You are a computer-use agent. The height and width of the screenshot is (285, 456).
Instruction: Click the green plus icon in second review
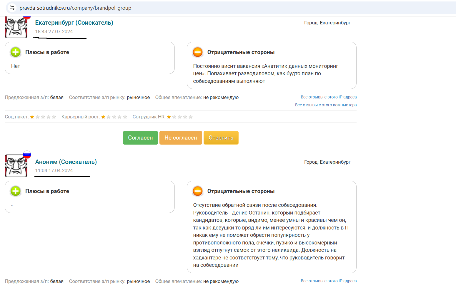tap(16, 191)
